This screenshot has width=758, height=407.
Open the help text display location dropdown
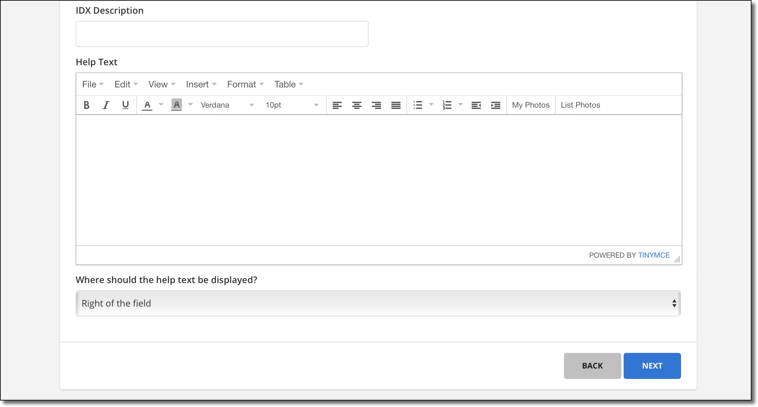(378, 303)
